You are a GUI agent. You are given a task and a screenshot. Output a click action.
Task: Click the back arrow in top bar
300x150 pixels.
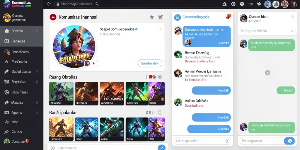(49, 4)
